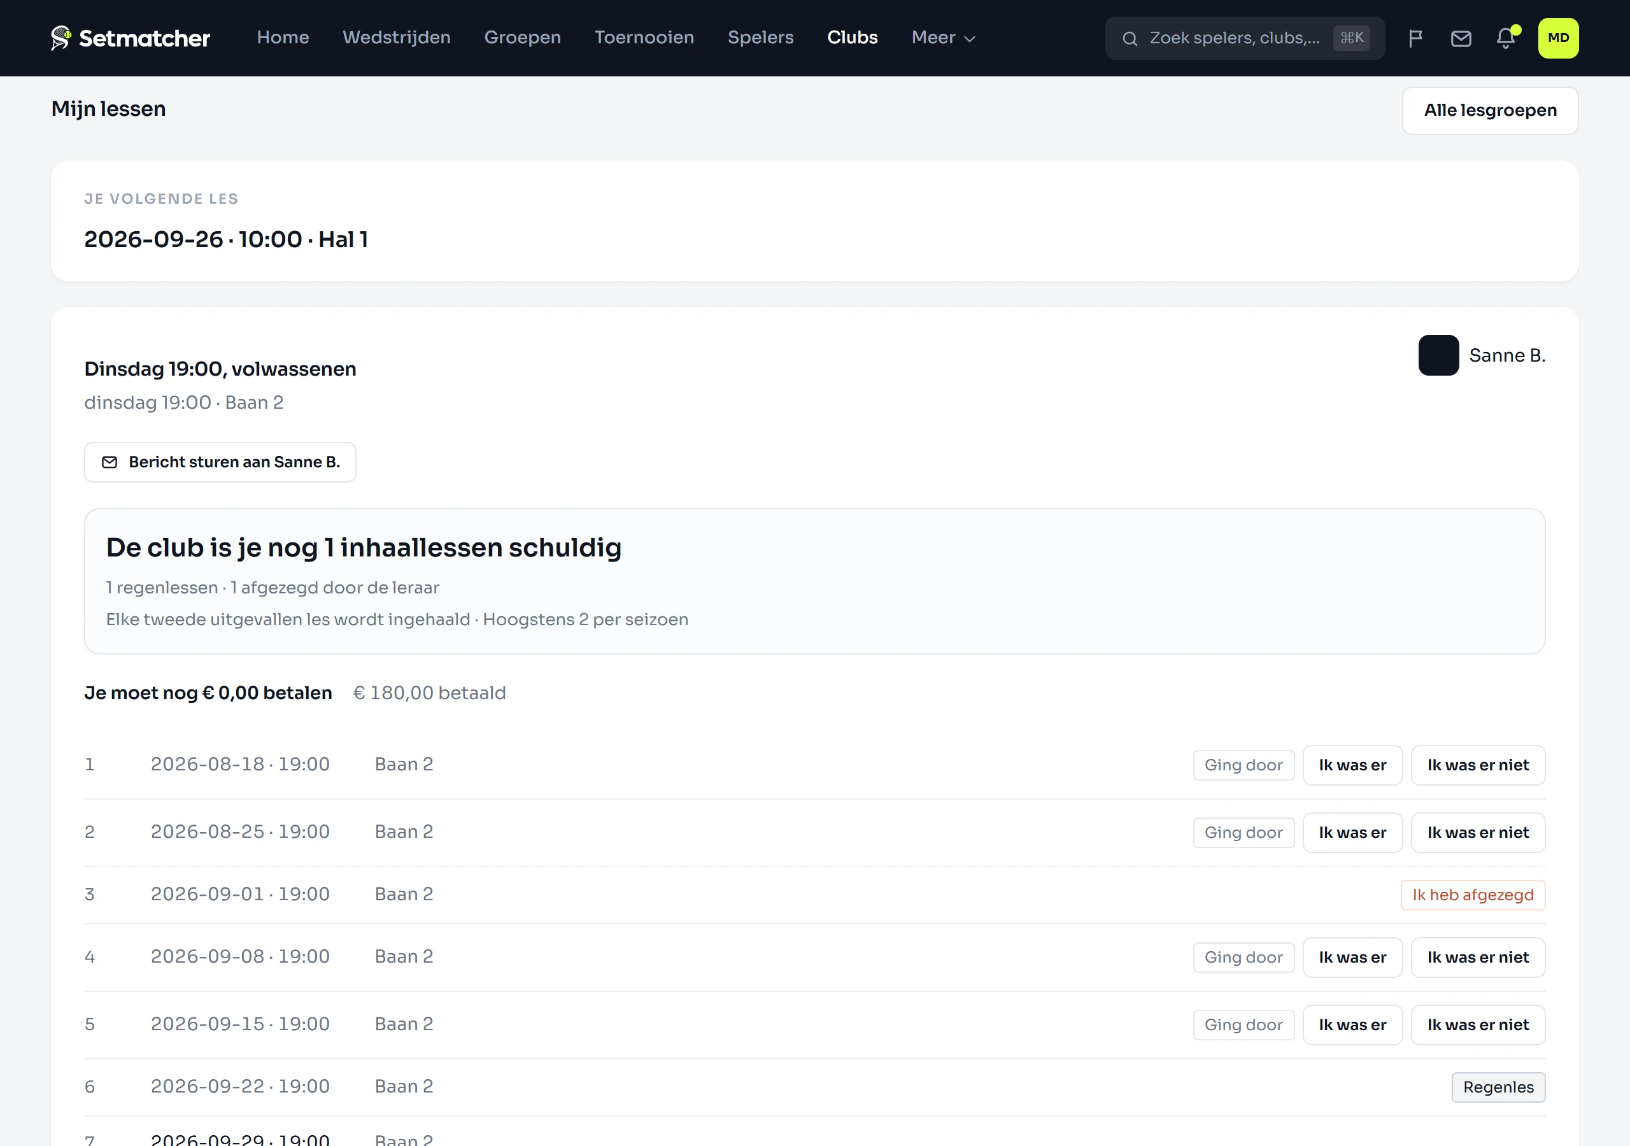Open notifications bell icon
The image size is (1630, 1146).
1506,38
